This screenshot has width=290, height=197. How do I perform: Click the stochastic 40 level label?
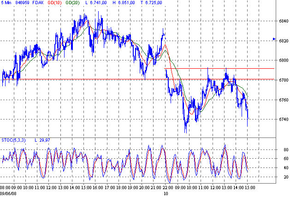tap(286, 168)
